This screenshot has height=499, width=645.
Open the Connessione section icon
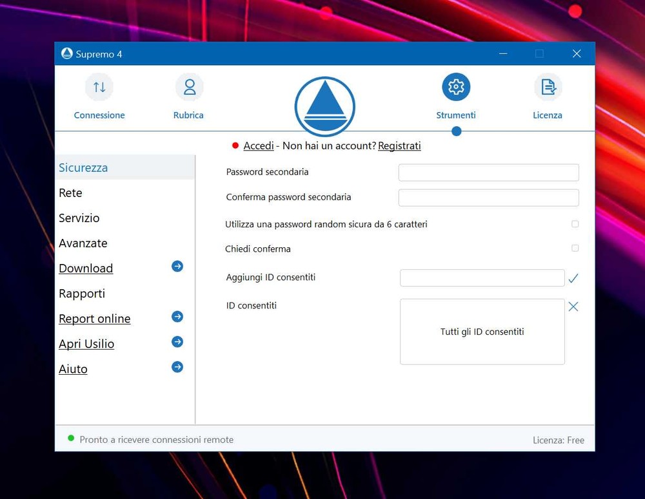99,87
